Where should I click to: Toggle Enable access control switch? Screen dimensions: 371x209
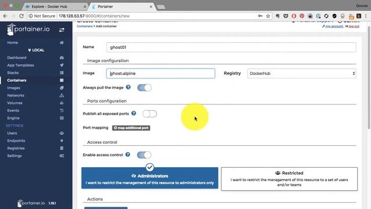click(x=144, y=155)
